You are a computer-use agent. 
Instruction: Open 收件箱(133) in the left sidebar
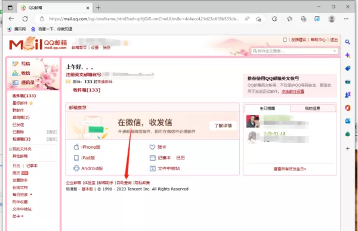click(x=24, y=96)
